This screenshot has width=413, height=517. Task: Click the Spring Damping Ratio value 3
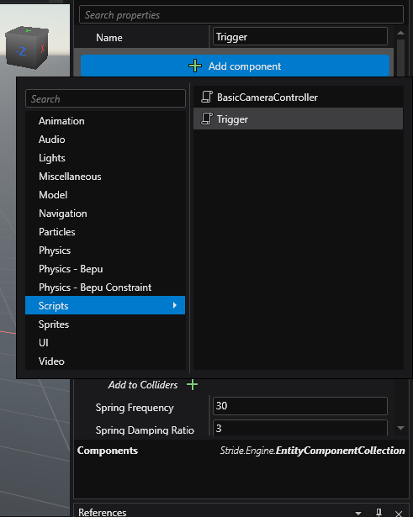coord(299,428)
